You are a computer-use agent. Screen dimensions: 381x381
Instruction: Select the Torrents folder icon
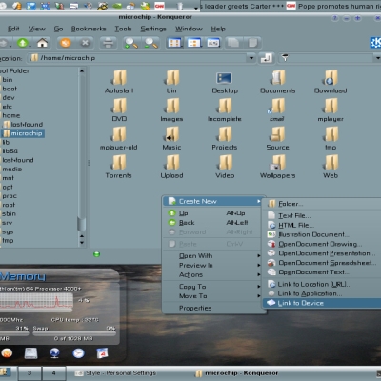[119, 163]
